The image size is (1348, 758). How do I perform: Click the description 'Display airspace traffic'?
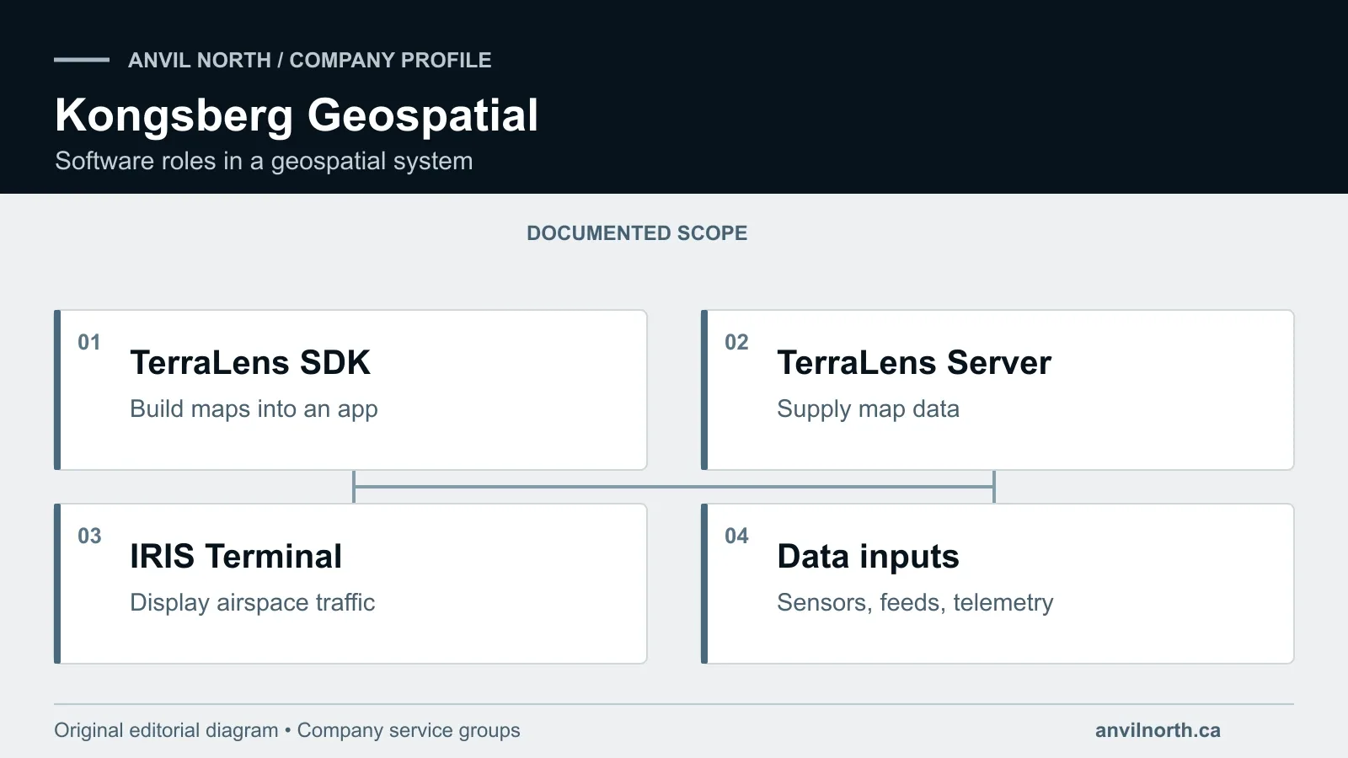pyautogui.click(x=252, y=603)
